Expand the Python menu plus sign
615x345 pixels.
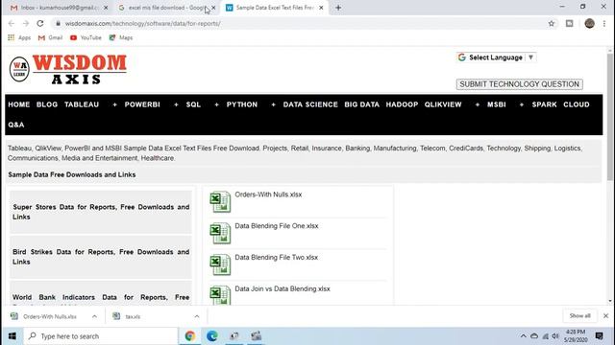(x=273, y=104)
